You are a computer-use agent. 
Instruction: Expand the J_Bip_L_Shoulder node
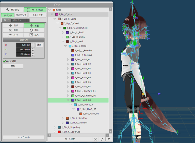[63, 118]
